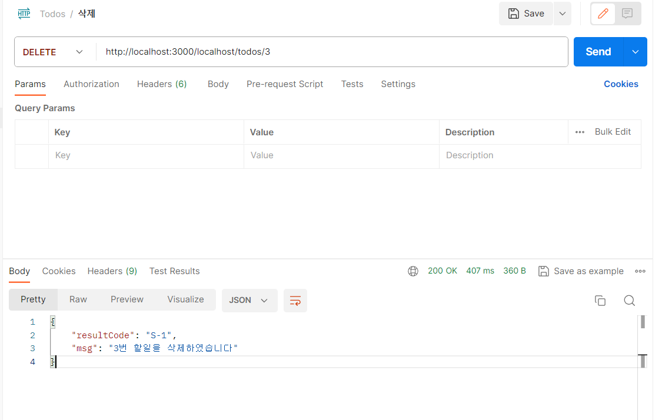Click the globe network information icon

(x=413, y=271)
